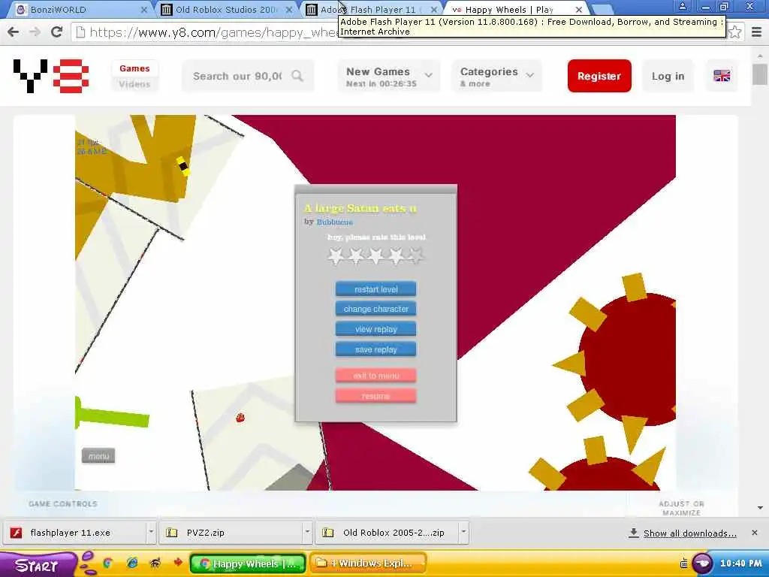Viewport: 769px width, 577px height.
Task: Click the taskbar clock showing 10:40 PM
Action: click(740, 563)
